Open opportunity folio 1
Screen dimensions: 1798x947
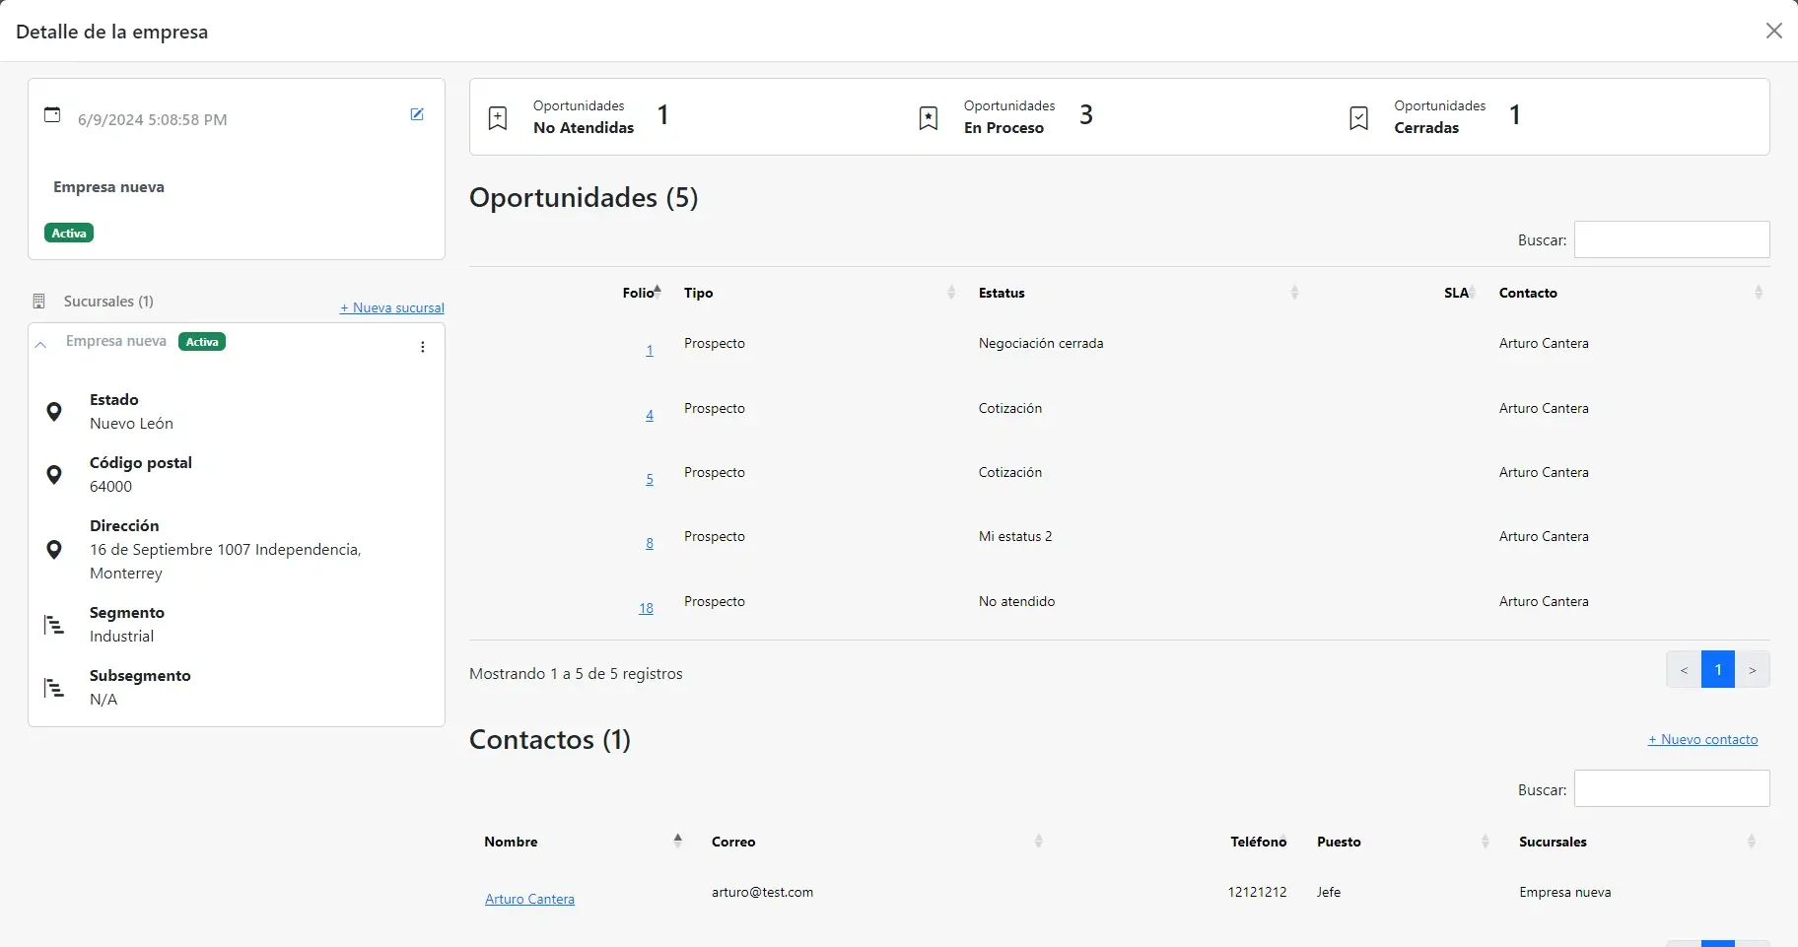click(x=650, y=350)
